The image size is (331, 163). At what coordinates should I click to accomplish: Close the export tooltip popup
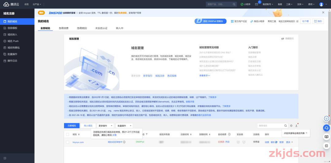point(306,133)
